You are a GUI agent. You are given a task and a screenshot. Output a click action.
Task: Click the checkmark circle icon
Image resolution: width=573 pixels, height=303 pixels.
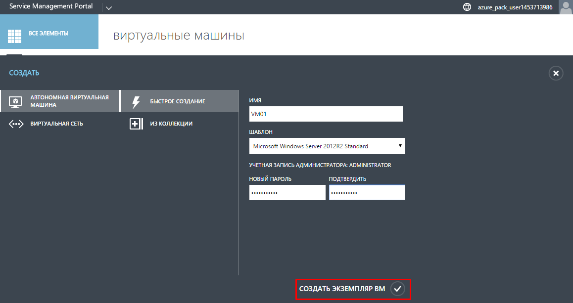click(x=397, y=289)
